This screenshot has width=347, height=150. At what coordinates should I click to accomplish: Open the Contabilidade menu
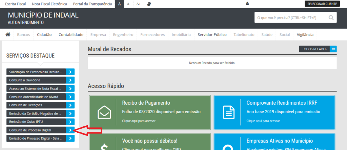click(x=71, y=35)
